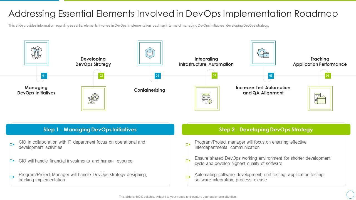Click blue bullet marker beside CIO collaboration
Screen dimensions: 356x200
12,144
